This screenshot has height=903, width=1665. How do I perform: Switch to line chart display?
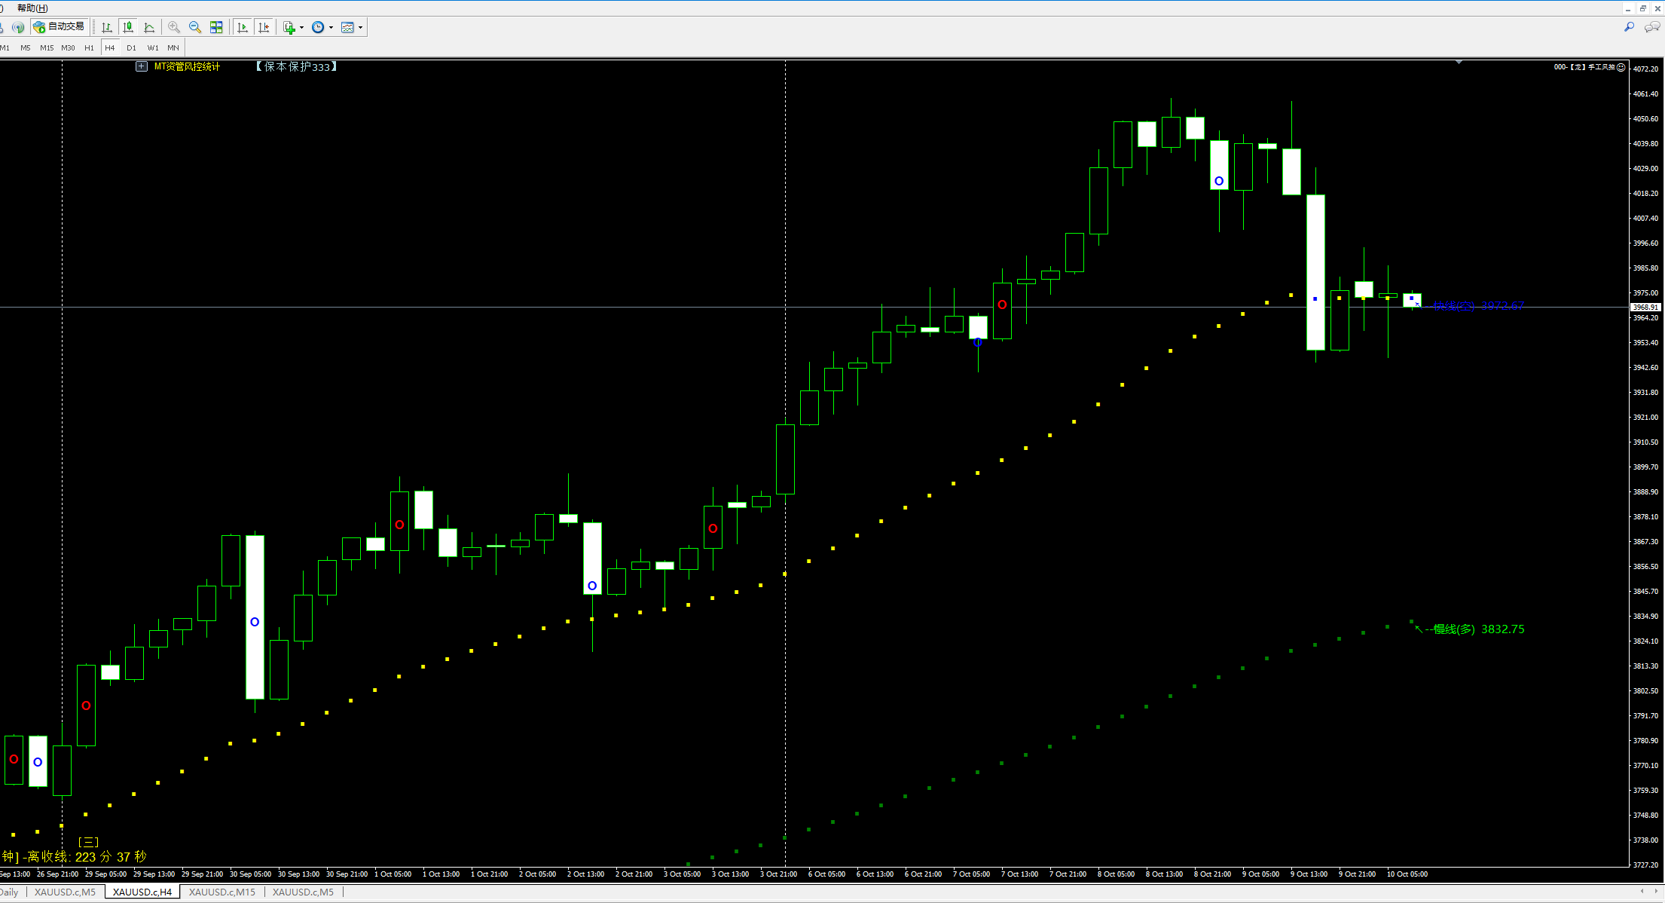(x=149, y=27)
